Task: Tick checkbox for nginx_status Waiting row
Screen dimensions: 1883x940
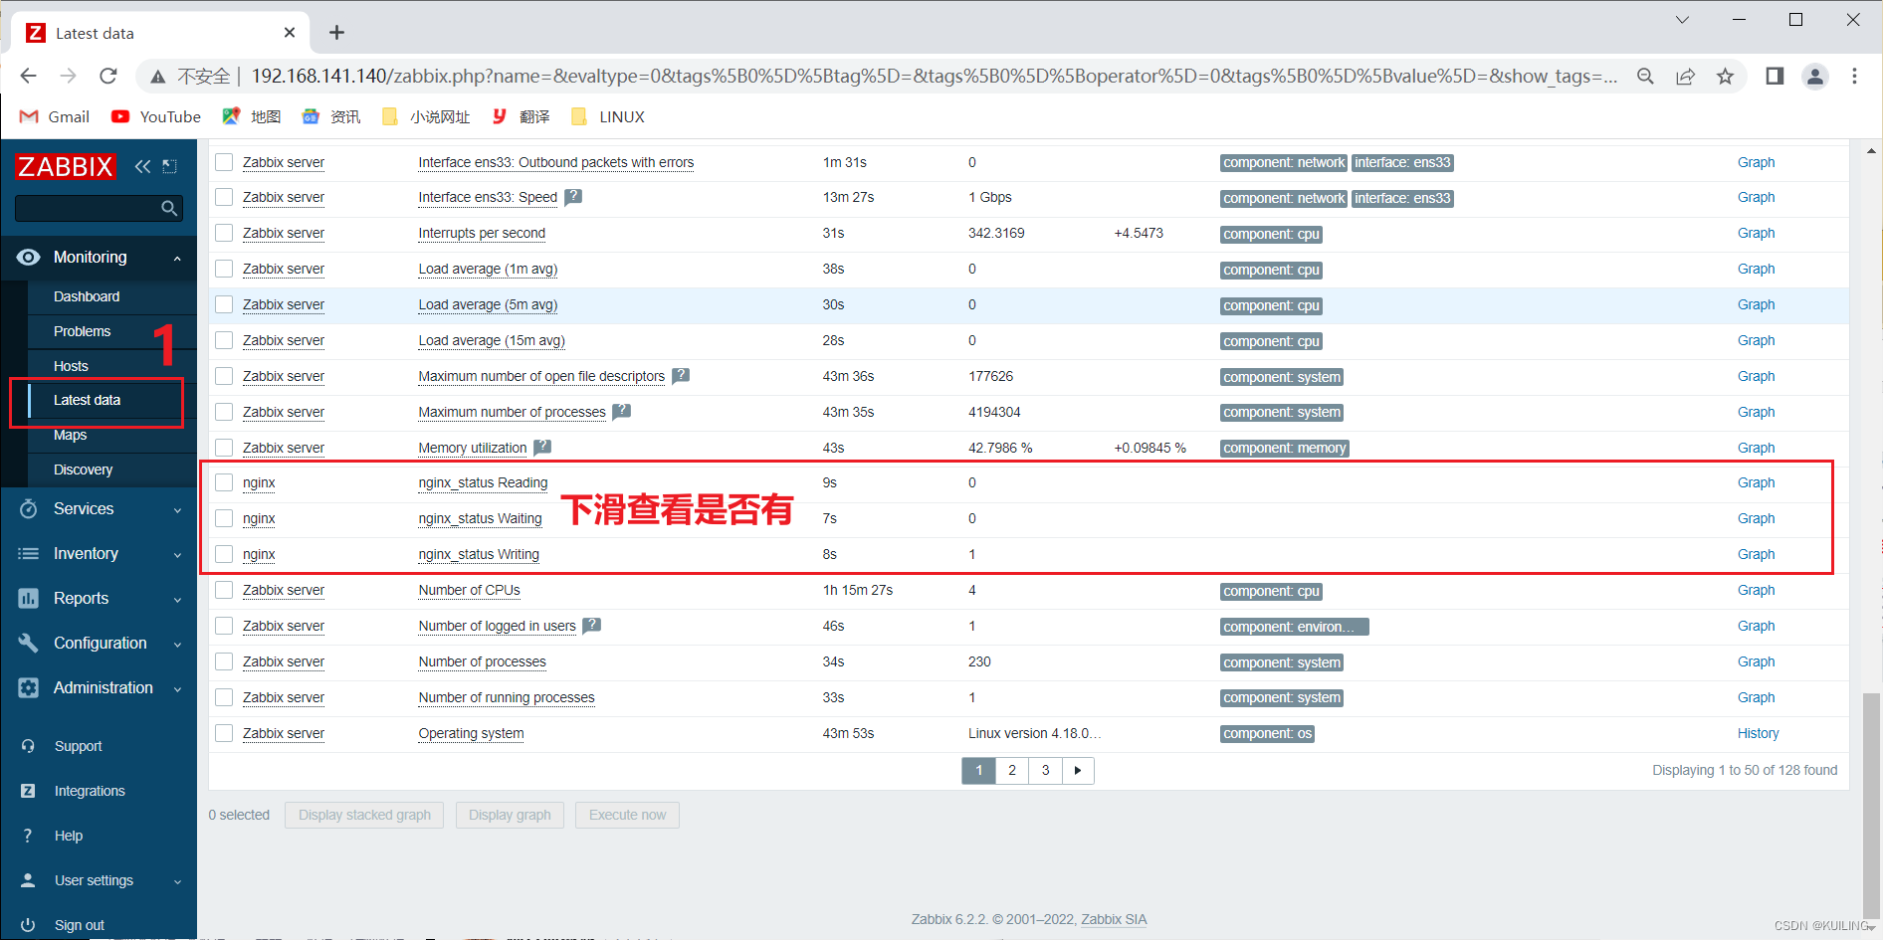Action: pos(224,518)
